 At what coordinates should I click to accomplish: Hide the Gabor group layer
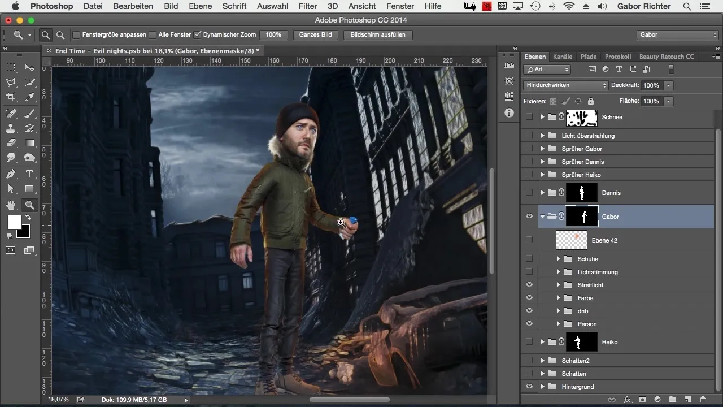coord(529,217)
